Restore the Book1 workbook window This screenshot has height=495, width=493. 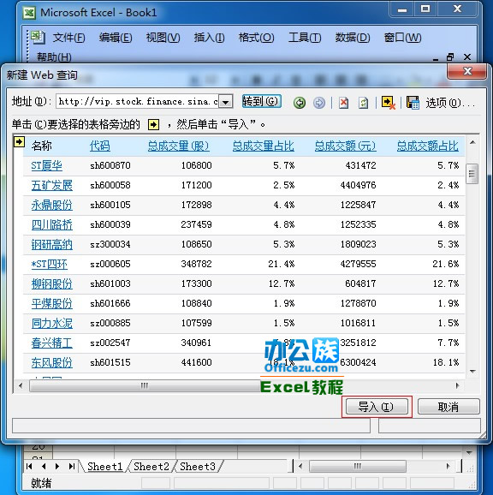click(450, 57)
